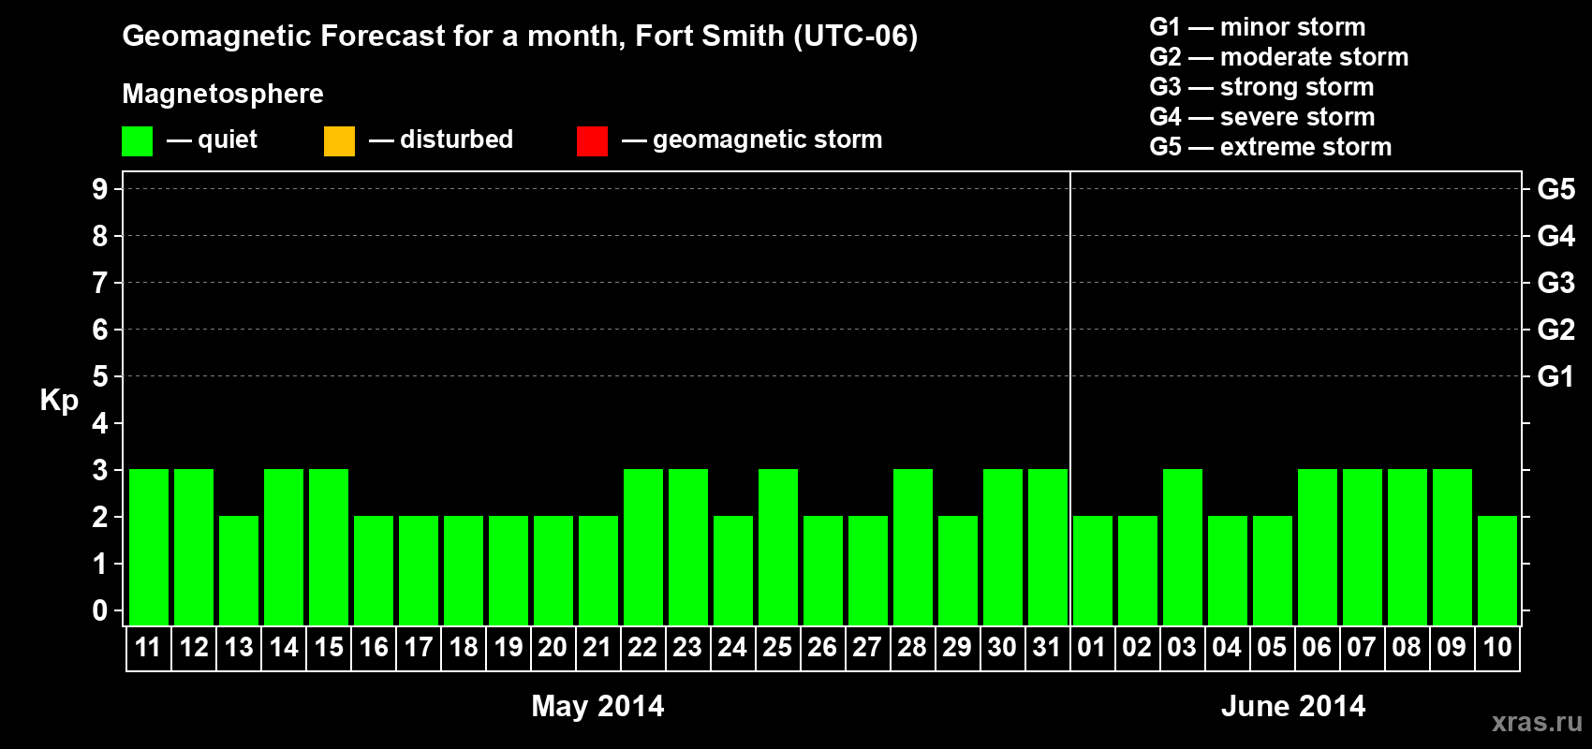The width and height of the screenshot is (1592, 749).
Task: Click 'G5 — extreme storm' legend text
Action: point(1271,147)
